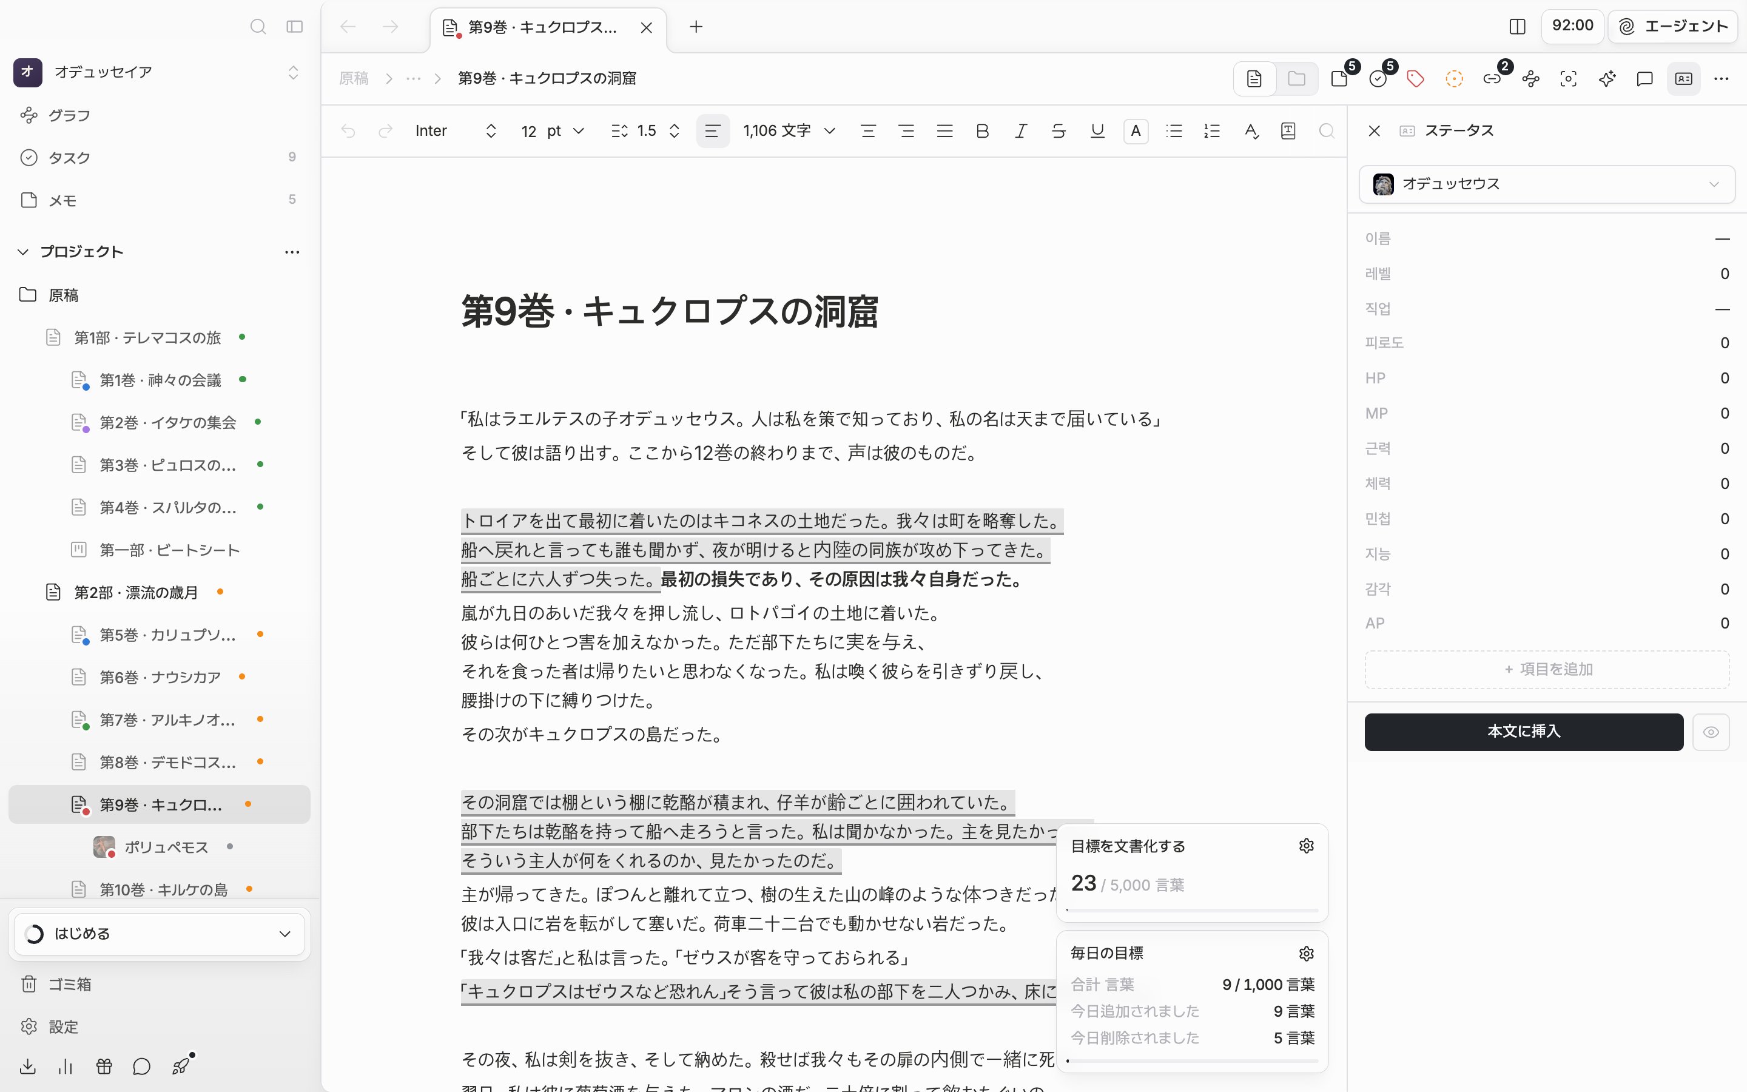Image resolution: width=1747 pixels, height=1092 pixels.
Task: Toggle the split view icon
Action: point(1516,27)
